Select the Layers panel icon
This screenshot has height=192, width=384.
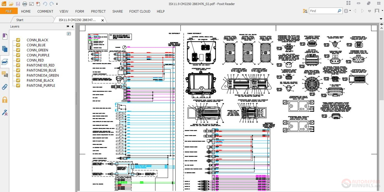(4, 61)
